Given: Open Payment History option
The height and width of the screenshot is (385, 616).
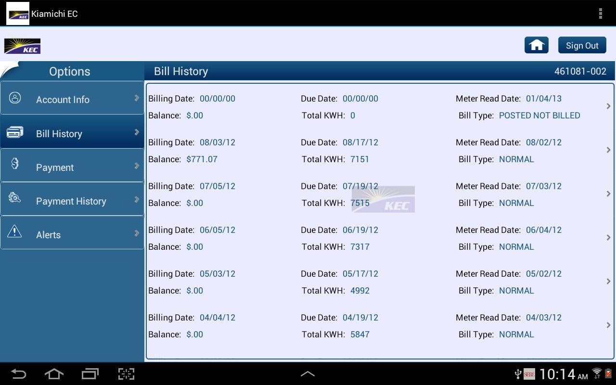Looking at the screenshot, I should (72, 199).
